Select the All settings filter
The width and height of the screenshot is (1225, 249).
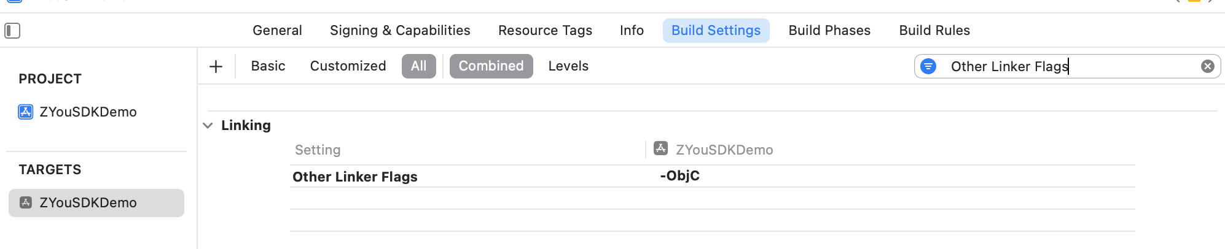click(418, 66)
